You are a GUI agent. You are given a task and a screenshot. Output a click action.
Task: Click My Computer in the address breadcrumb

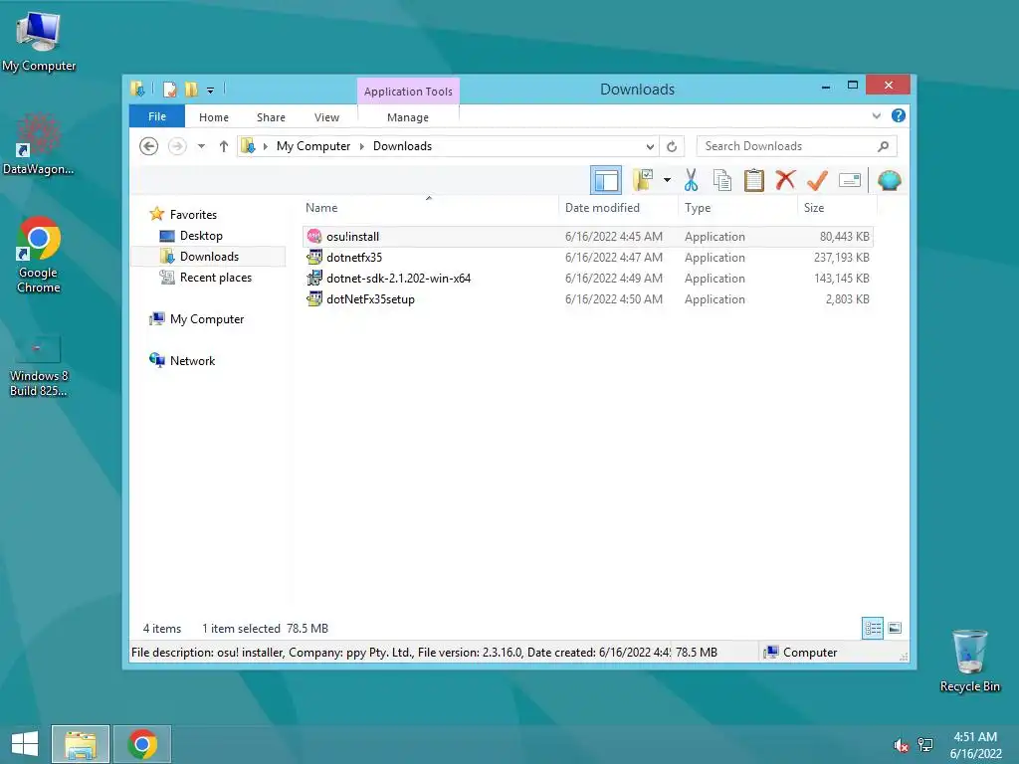click(x=313, y=146)
